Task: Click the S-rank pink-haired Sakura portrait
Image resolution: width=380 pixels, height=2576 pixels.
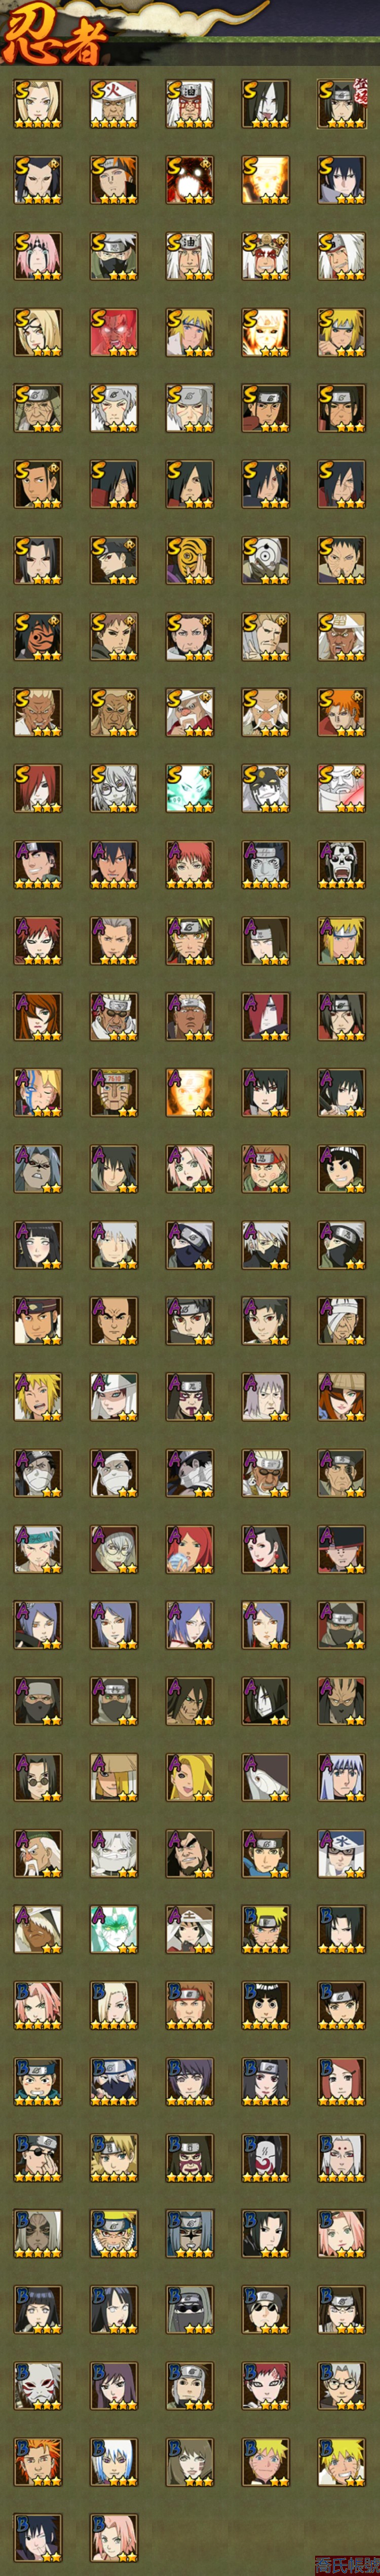Action: [x=38, y=256]
